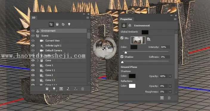Image resolution: width=210 pixels, height=111 pixels.
Task: Hide Infinite Light 1
Action: coord(33,46)
